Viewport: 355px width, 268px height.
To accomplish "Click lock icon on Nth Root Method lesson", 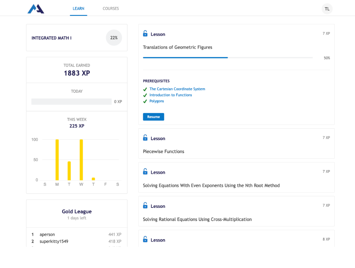I will [x=145, y=172].
